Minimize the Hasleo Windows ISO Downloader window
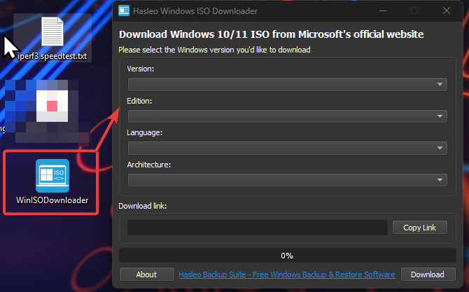 tap(383, 11)
